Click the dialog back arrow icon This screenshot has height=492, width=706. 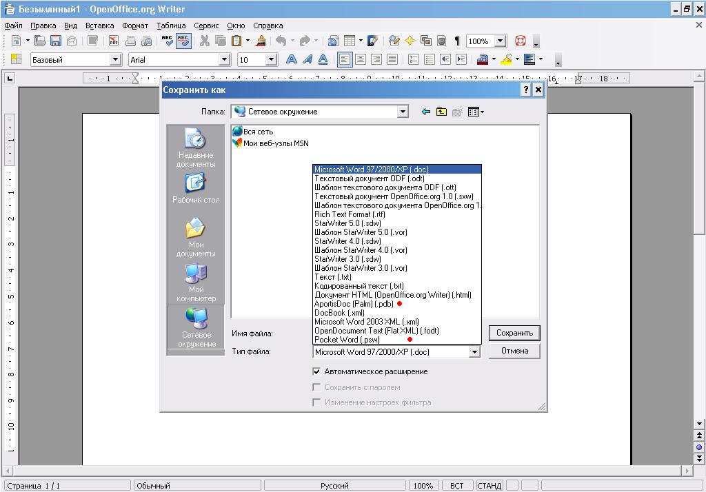[425, 112]
